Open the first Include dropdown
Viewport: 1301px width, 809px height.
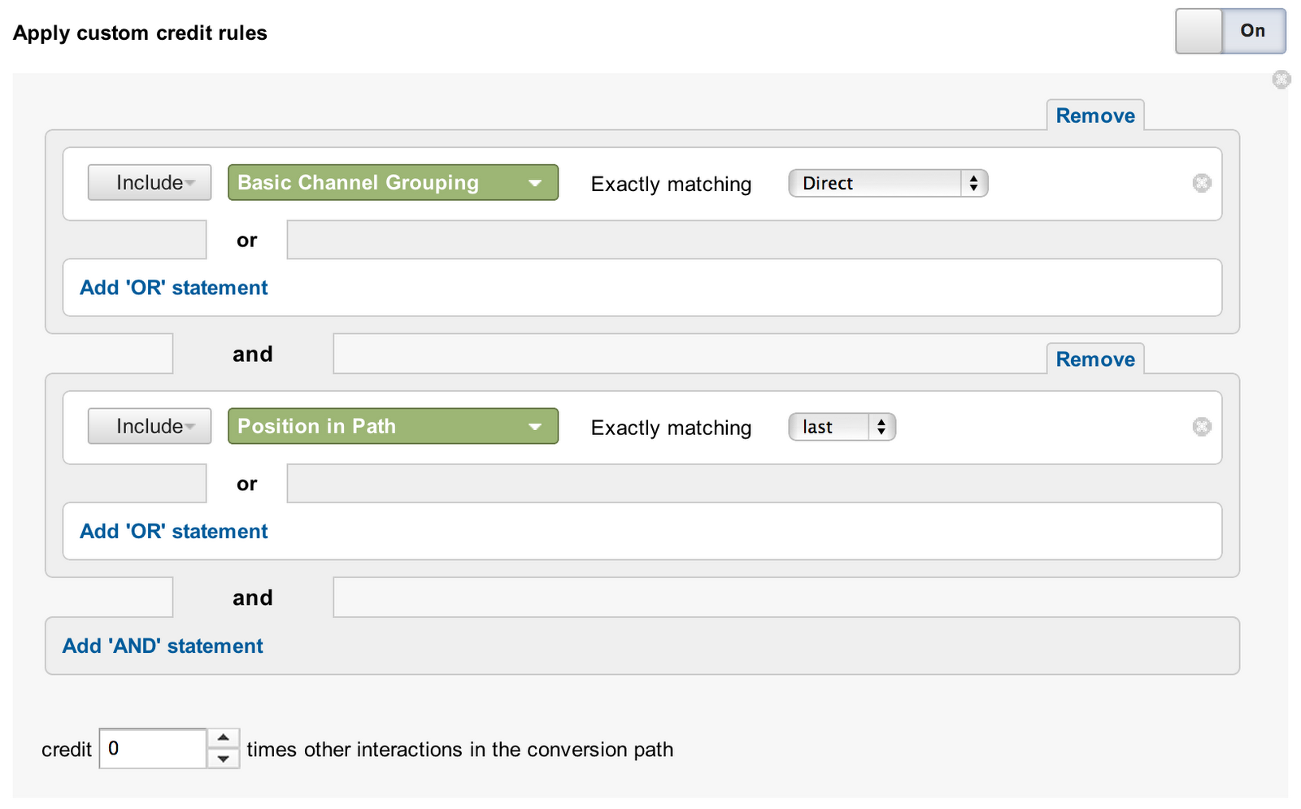tap(150, 183)
